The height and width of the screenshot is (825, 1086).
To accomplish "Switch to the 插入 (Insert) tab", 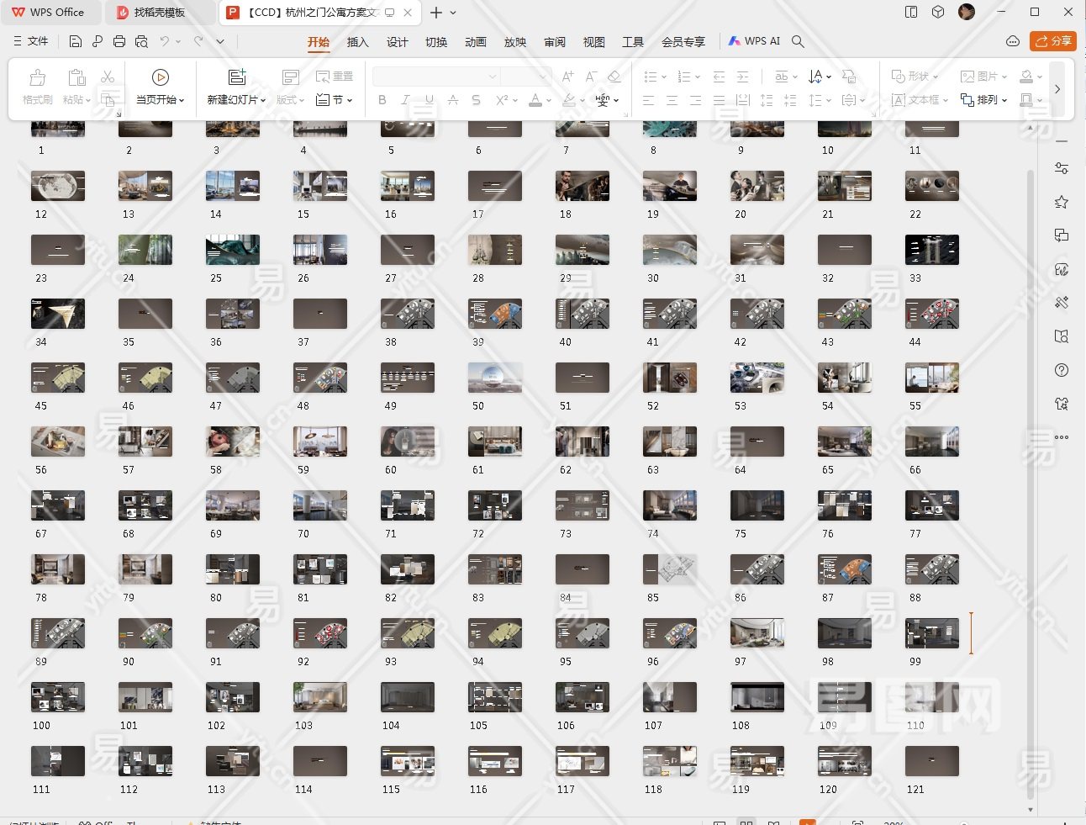I will point(357,42).
